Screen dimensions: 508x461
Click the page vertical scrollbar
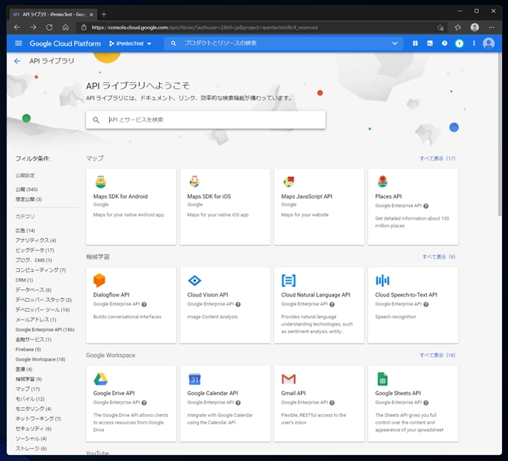pyautogui.click(x=500, y=134)
